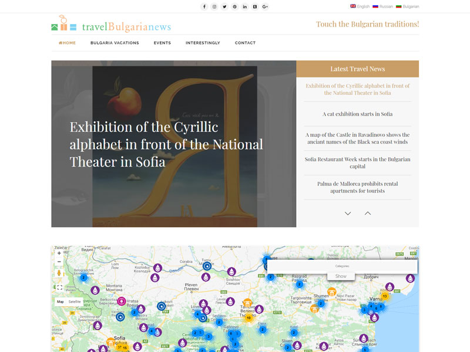Open the Google Plus social icon
This screenshot has height=352, width=470.
pos(265,6)
